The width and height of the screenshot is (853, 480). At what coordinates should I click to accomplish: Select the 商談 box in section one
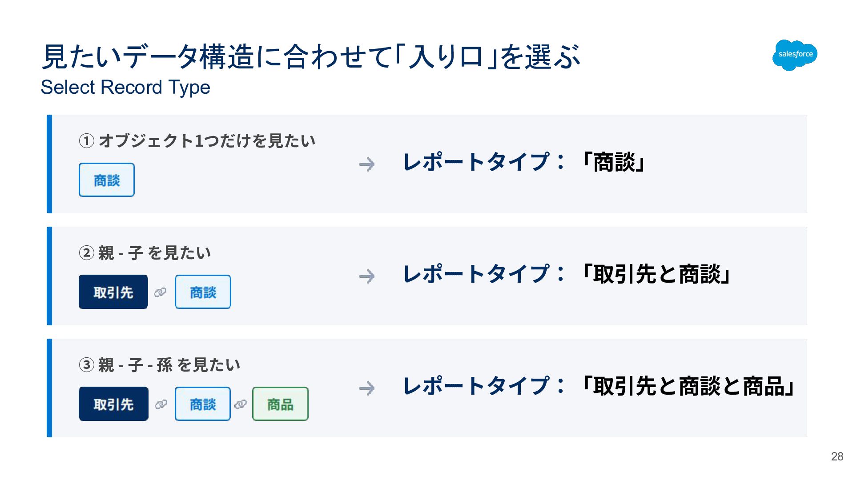[107, 180]
